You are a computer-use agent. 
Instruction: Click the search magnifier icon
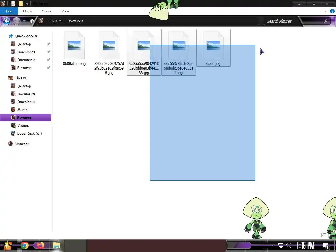325,21
